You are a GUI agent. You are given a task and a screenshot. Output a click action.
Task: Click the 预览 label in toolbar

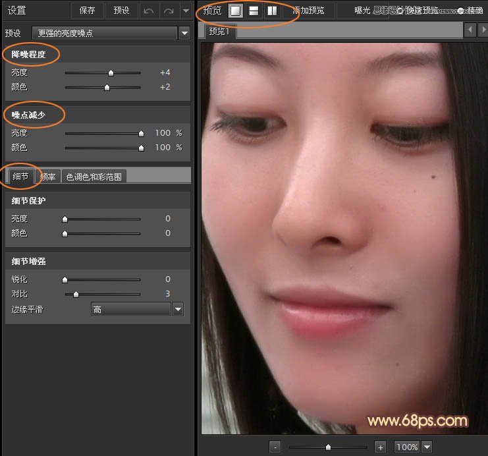(x=212, y=11)
